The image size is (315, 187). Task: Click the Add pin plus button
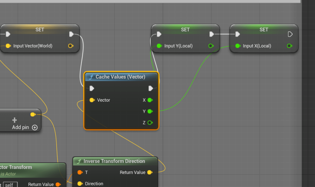[x=35, y=127]
